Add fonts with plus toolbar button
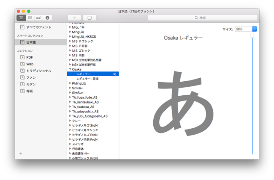Image resolution: width=274 pixels, height=180 pixels. [74, 18]
